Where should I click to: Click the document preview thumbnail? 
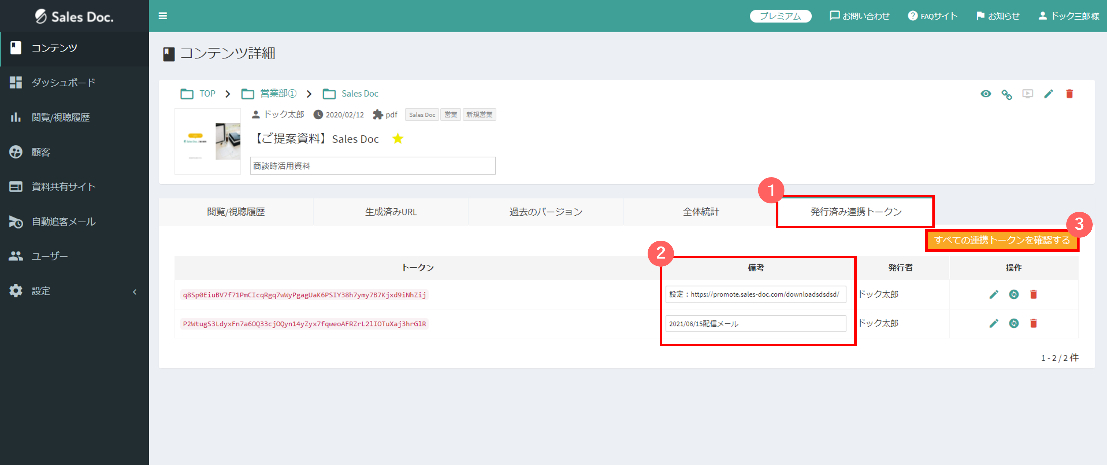click(208, 141)
